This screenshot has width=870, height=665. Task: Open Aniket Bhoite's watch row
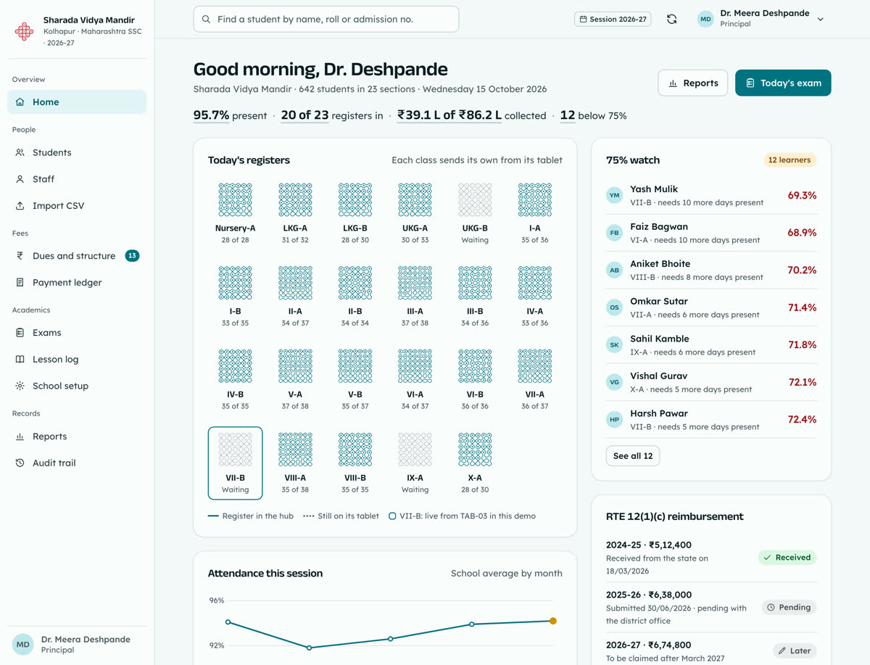(711, 270)
